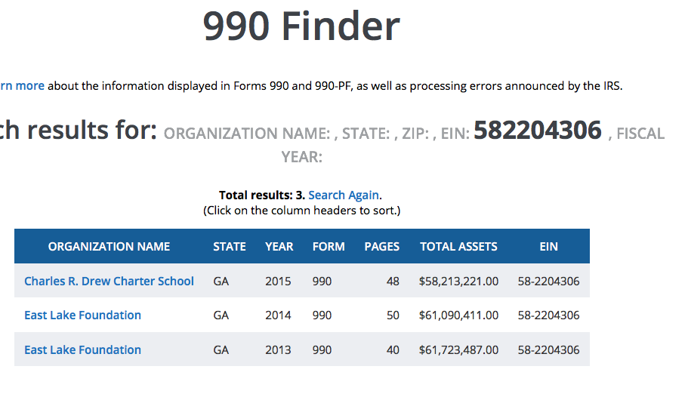This screenshot has width=688, height=394.
Task: Click the large EIN 582204306 in the heading
Action: 537,131
